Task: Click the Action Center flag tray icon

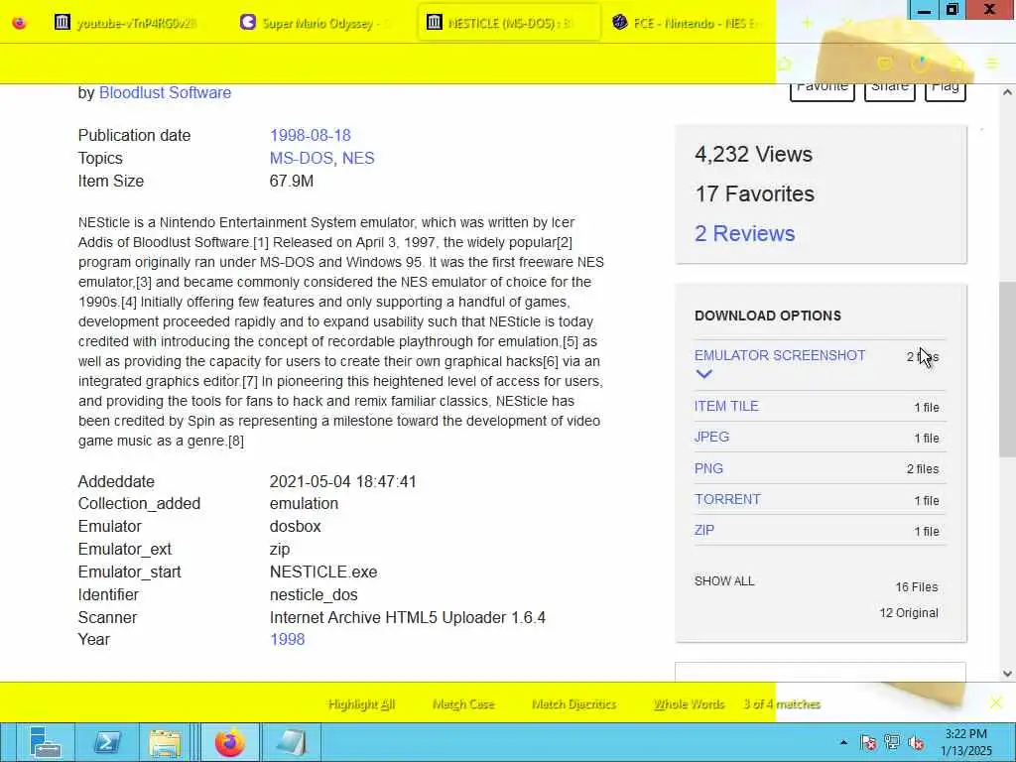Action: point(869,742)
